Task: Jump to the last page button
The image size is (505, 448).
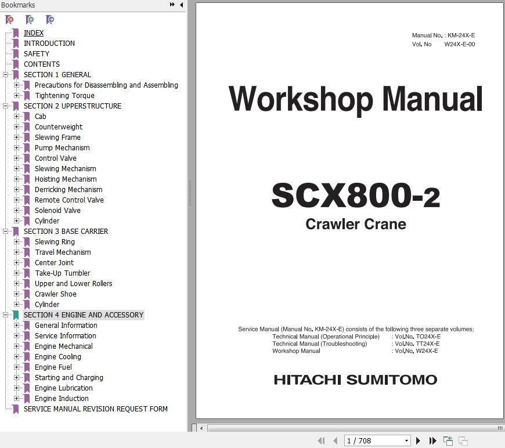Action: [433, 440]
